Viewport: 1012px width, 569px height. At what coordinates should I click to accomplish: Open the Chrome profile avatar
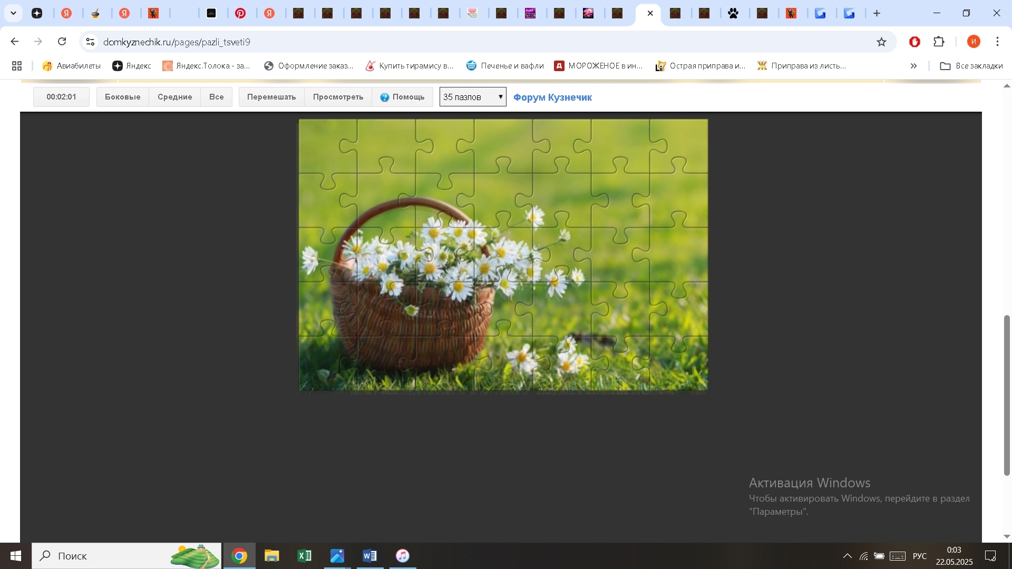(x=974, y=42)
